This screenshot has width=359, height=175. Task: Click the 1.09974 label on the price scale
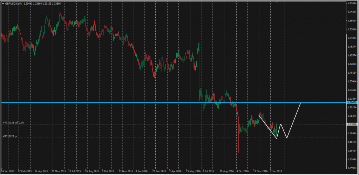(x=352, y=168)
